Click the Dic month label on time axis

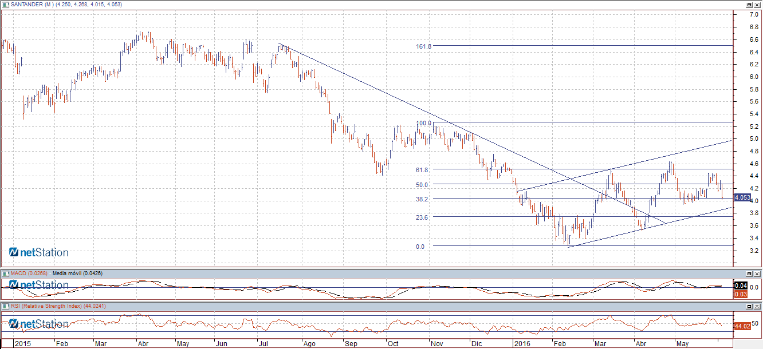click(477, 344)
